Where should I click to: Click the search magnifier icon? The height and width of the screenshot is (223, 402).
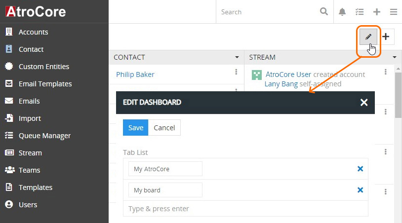pyautogui.click(x=324, y=11)
